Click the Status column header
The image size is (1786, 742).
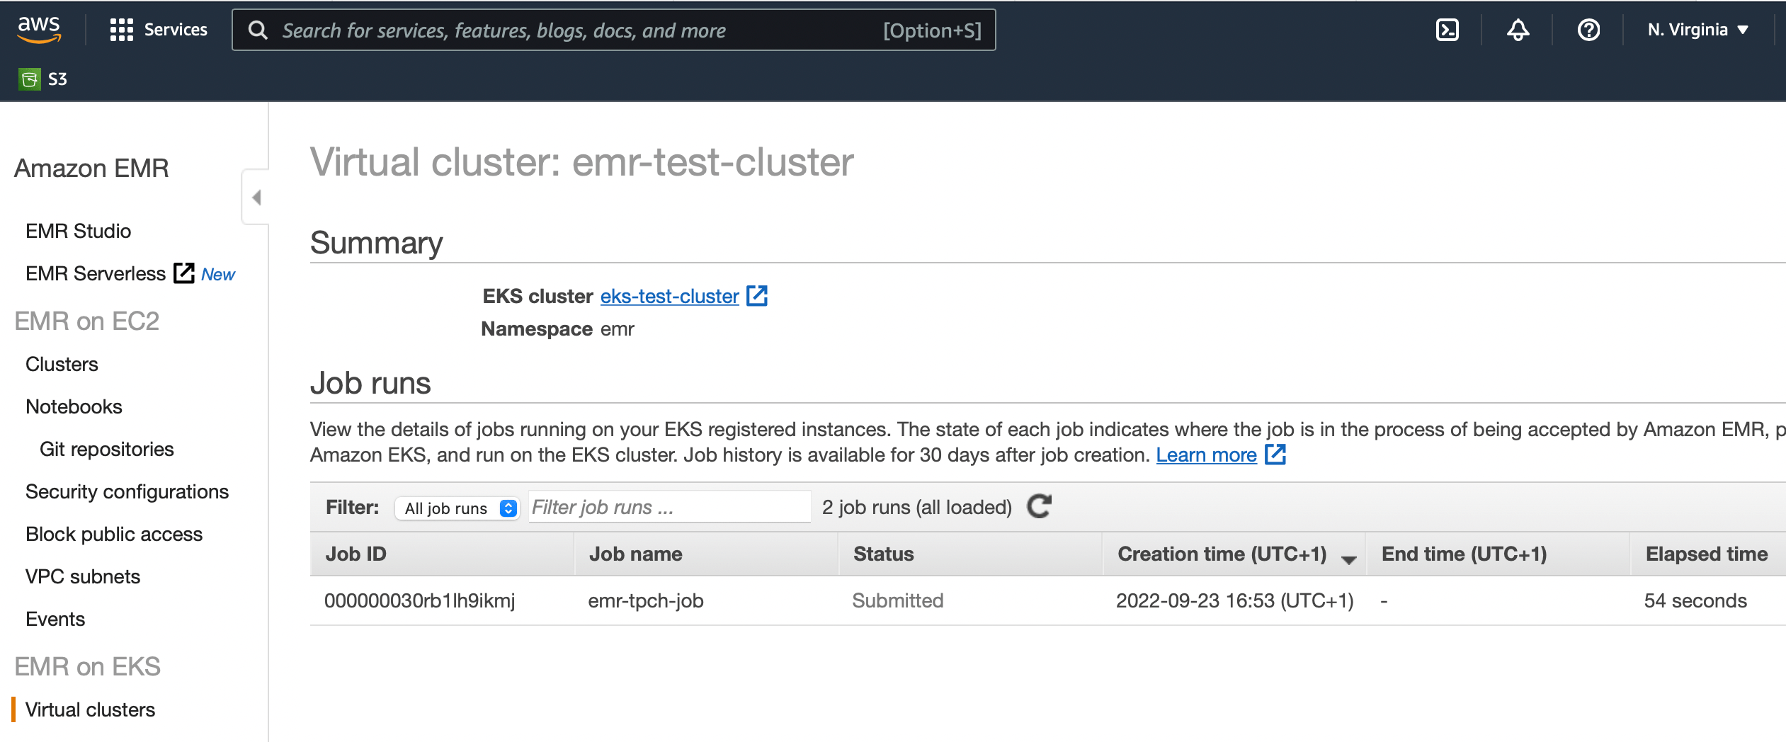click(x=970, y=554)
